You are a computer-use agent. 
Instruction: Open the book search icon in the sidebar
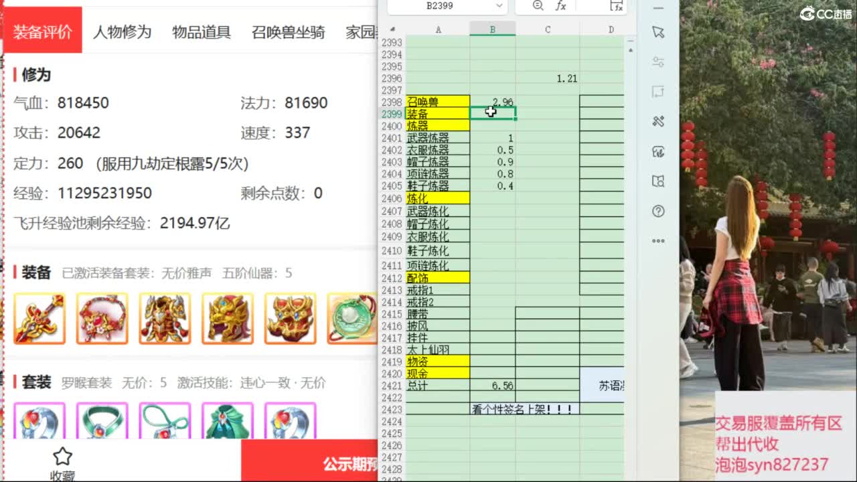click(658, 181)
